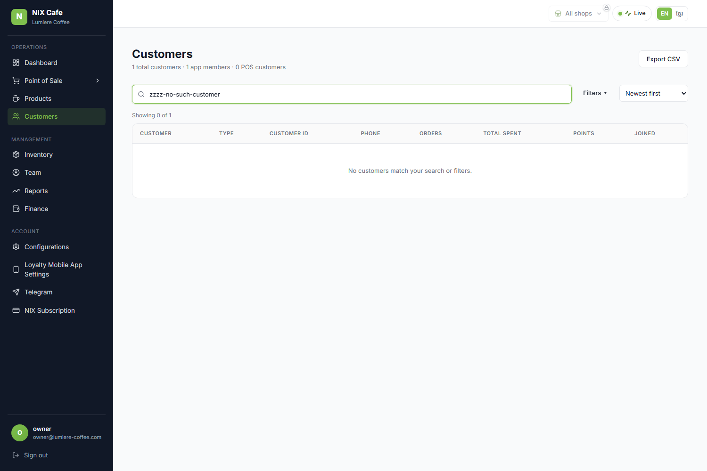Click the ORDERS column header
This screenshot has height=471, width=707.
click(430, 134)
